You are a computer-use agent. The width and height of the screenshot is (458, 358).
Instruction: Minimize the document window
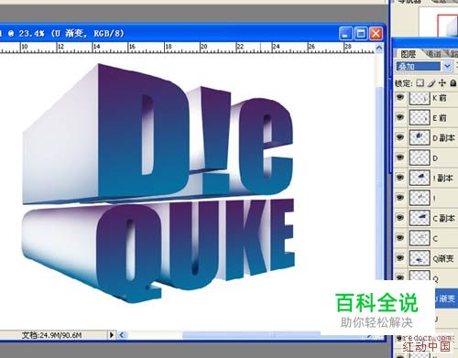pos(345,33)
